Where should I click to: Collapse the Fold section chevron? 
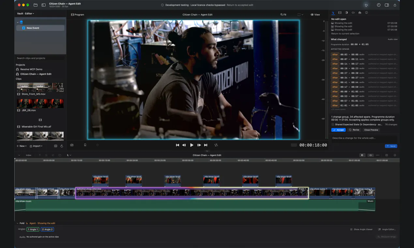click(18, 223)
